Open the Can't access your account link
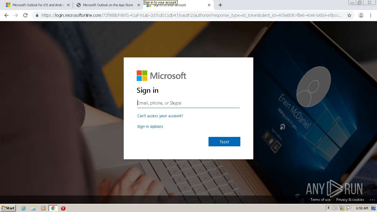This screenshot has height=212, width=377. click(160, 116)
